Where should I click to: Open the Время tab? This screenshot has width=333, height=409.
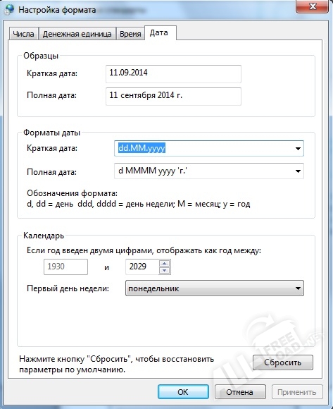pyautogui.click(x=130, y=34)
